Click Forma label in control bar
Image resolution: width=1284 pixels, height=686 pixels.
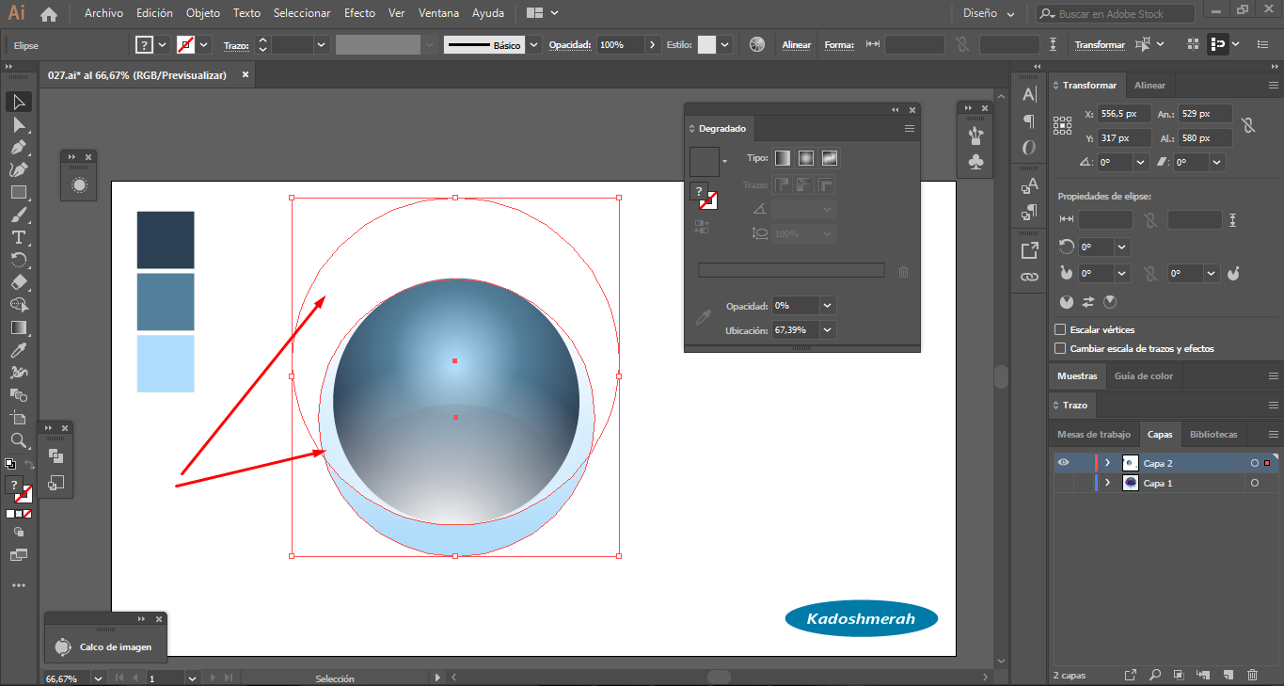[838, 44]
